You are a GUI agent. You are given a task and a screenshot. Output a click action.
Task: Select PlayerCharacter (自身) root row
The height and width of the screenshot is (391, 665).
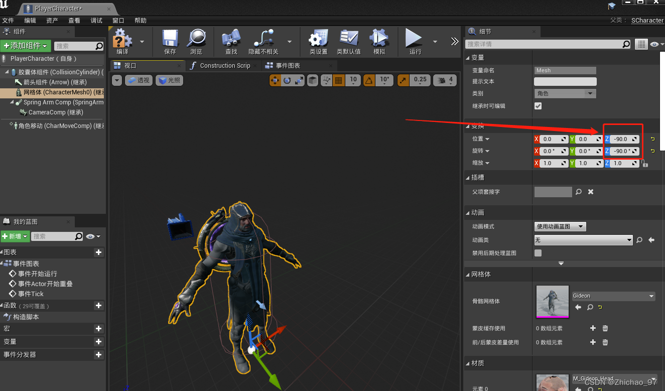tap(53, 59)
